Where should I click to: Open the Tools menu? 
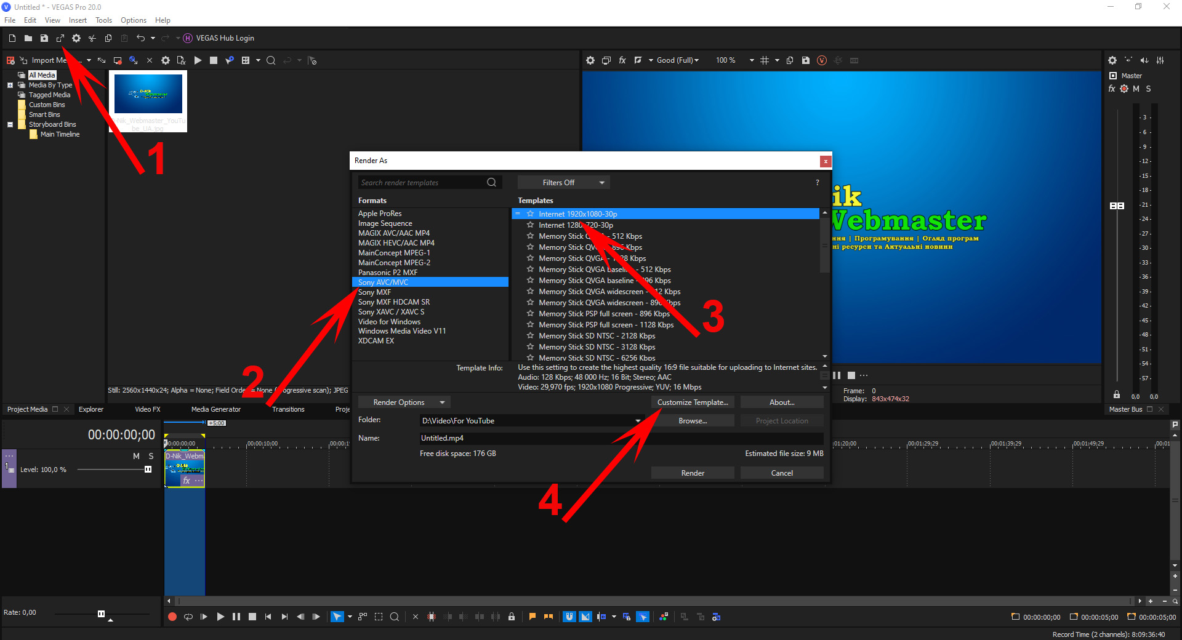point(103,20)
